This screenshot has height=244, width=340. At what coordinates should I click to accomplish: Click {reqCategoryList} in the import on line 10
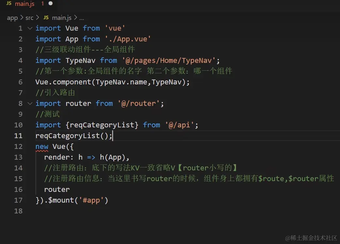[102, 125]
